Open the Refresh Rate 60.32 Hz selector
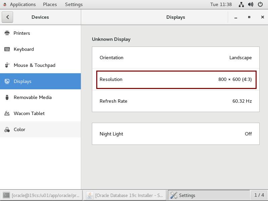The width and height of the screenshot is (268, 201). point(176,101)
